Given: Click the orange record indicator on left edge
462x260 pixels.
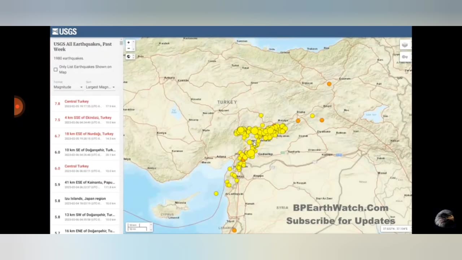Looking at the screenshot, I should tap(18, 107).
